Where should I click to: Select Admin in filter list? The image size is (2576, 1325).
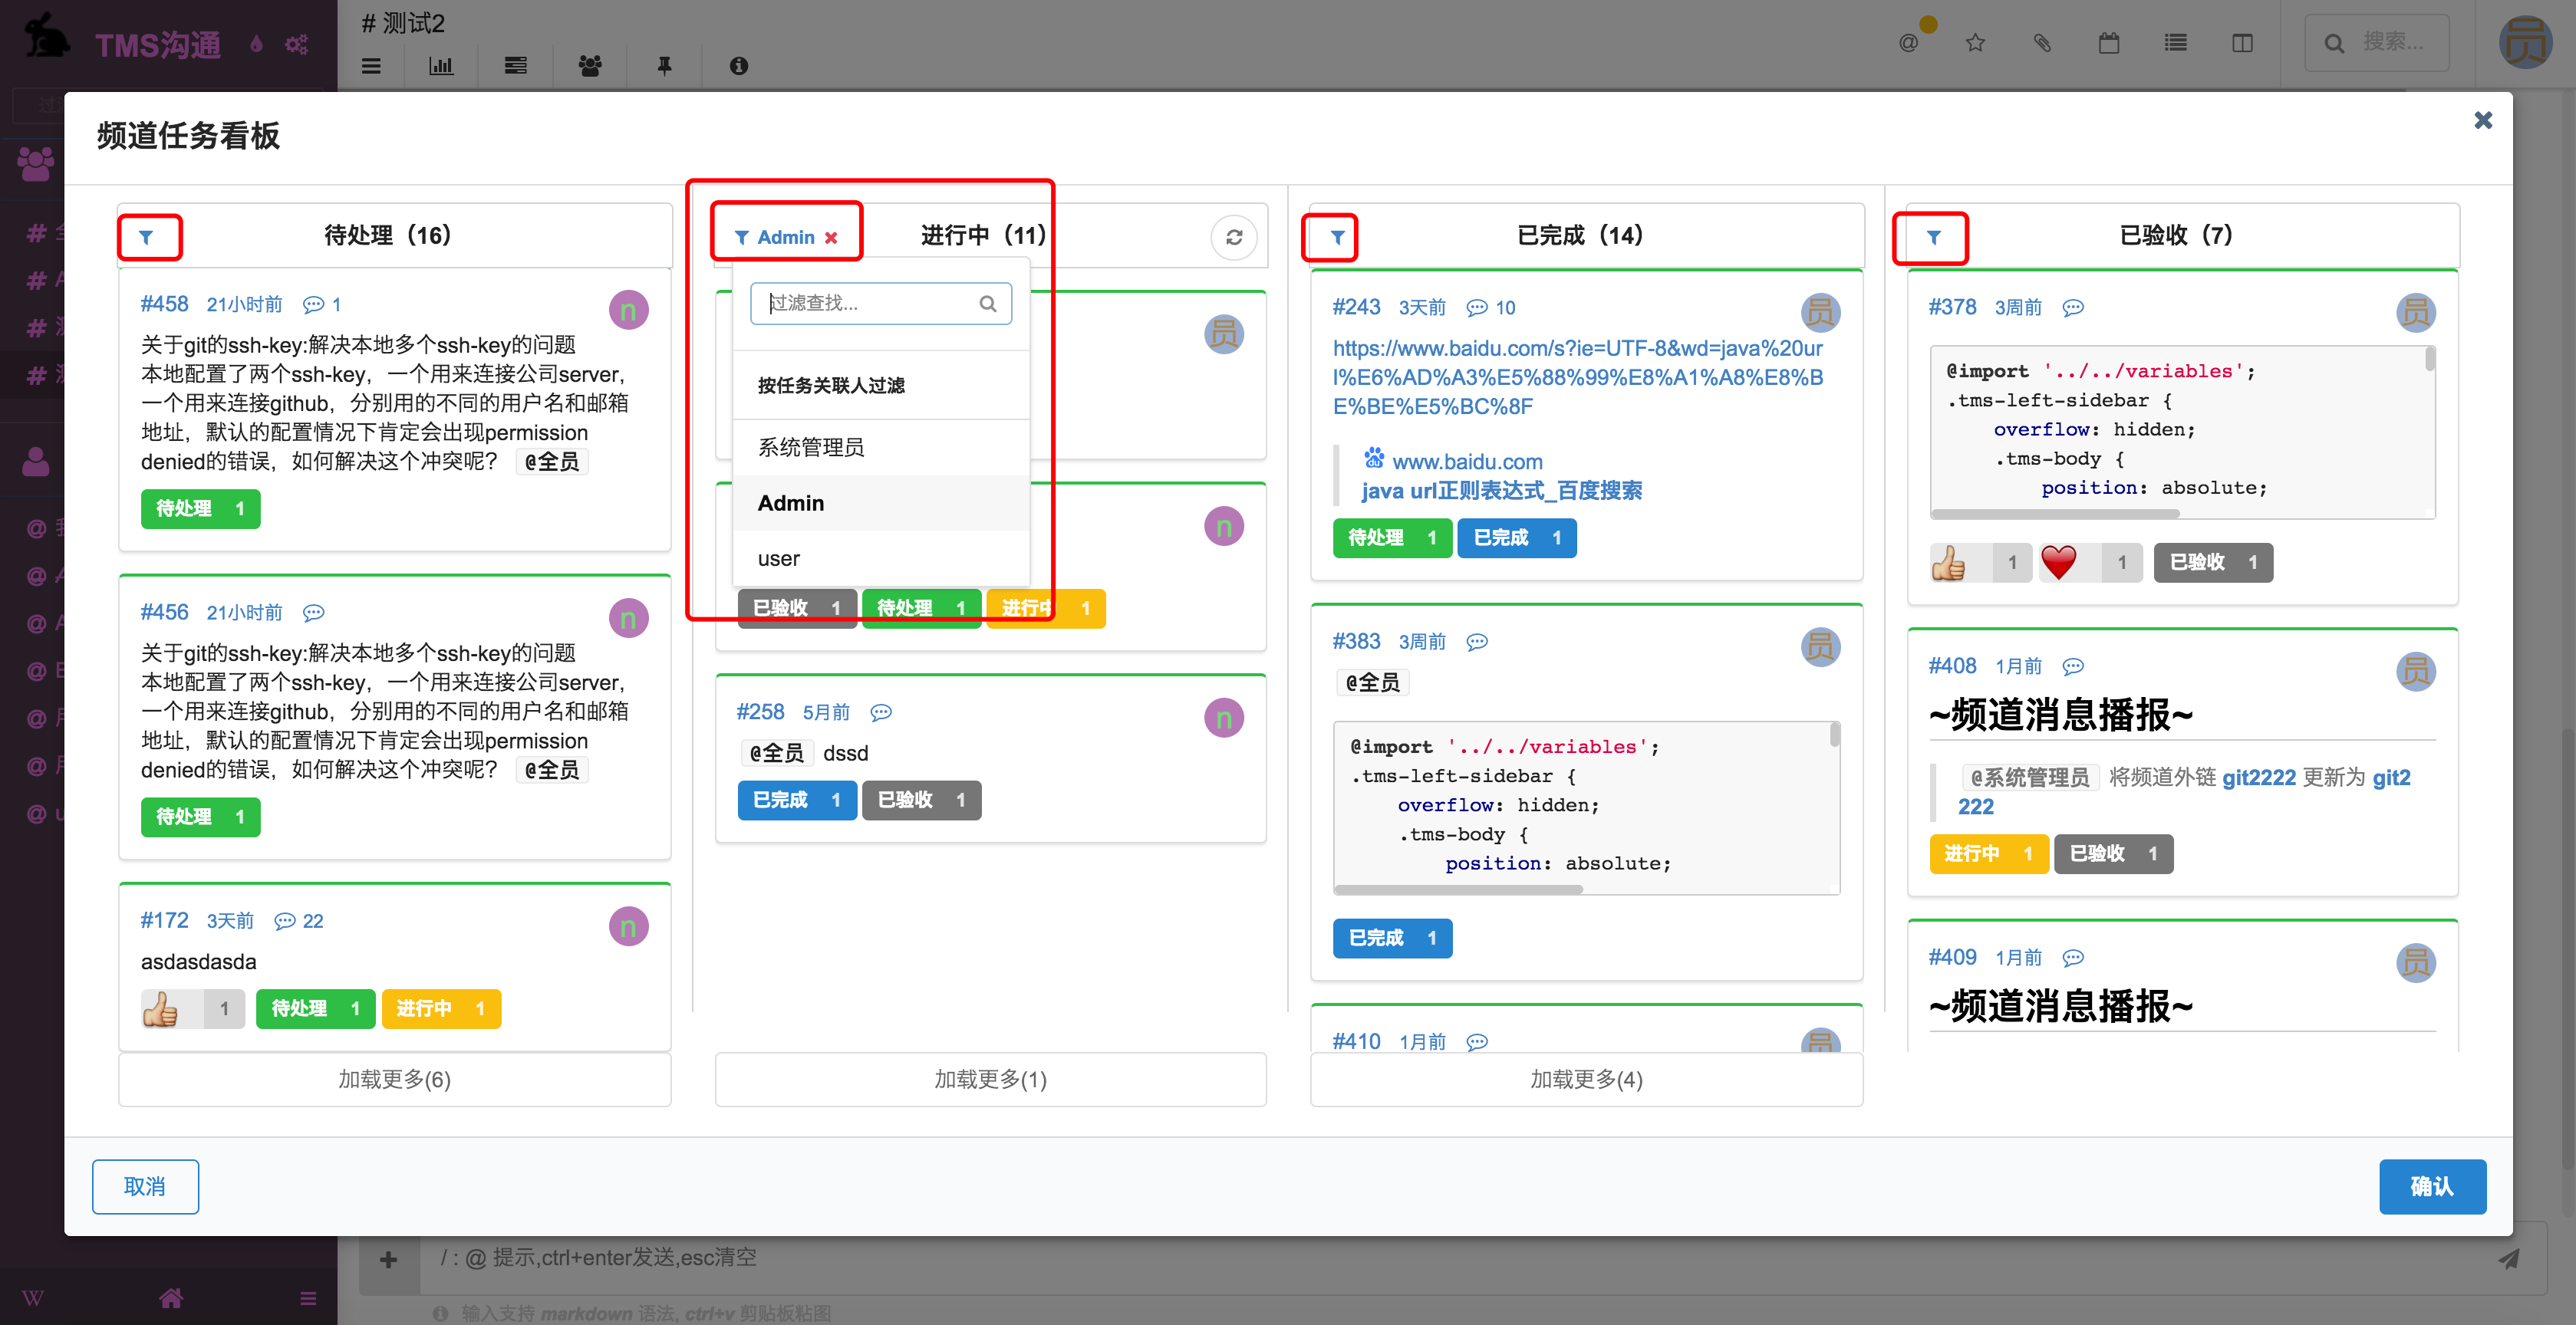point(880,502)
